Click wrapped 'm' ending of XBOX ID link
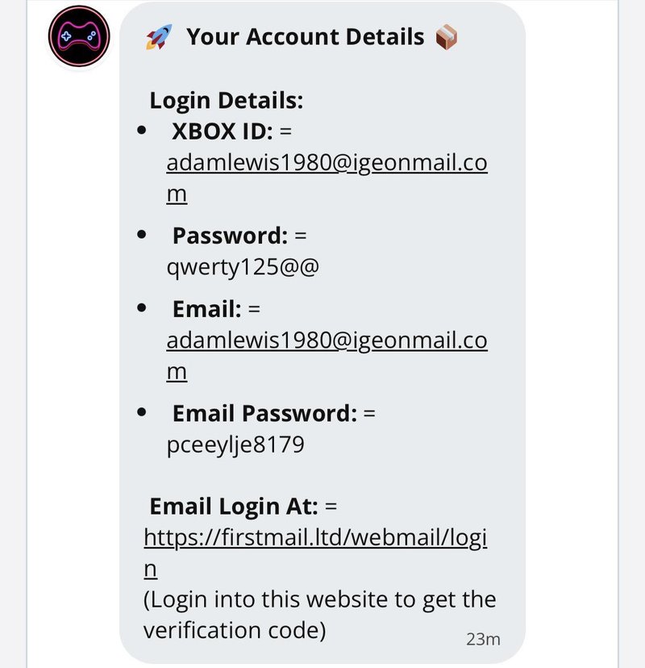Viewport: 645px width, 668px height. point(177,194)
